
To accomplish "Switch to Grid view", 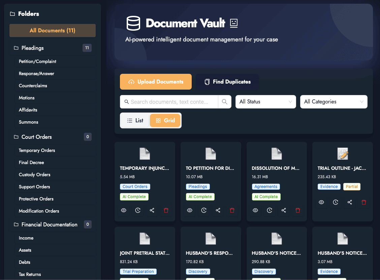I will [x=165, y=121].
